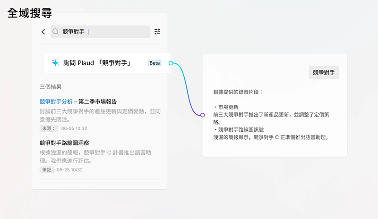The width and height of the screenshot is (378, 219).
Task: Click the first result's description text
Action: click(100, 116)
